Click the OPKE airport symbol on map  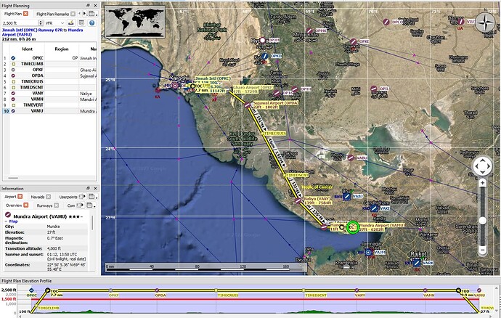(353, 41)
